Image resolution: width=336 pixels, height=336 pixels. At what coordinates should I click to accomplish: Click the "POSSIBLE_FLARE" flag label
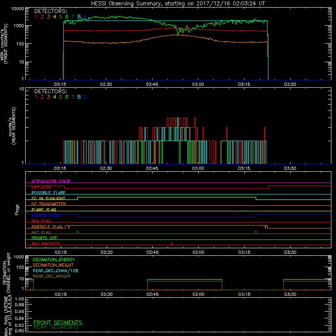48,193
